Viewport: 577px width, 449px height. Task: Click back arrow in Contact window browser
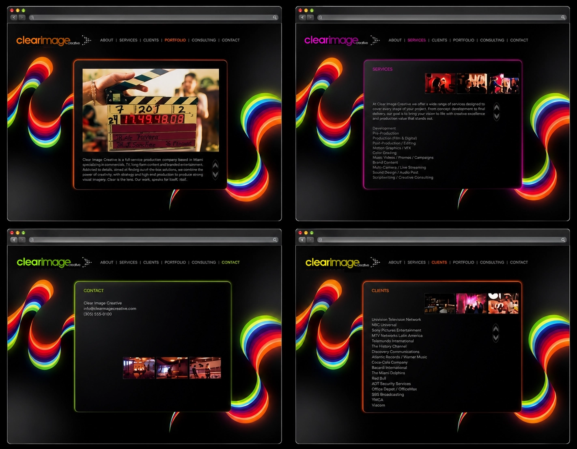point(14,240)
